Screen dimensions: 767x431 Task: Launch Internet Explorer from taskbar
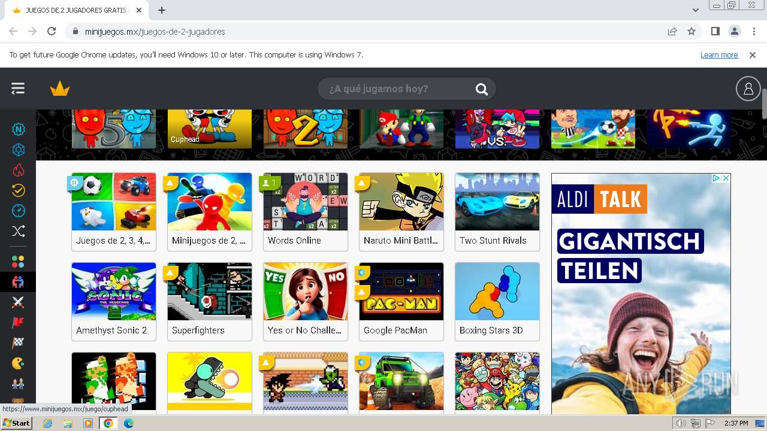(x=48, y=423)
